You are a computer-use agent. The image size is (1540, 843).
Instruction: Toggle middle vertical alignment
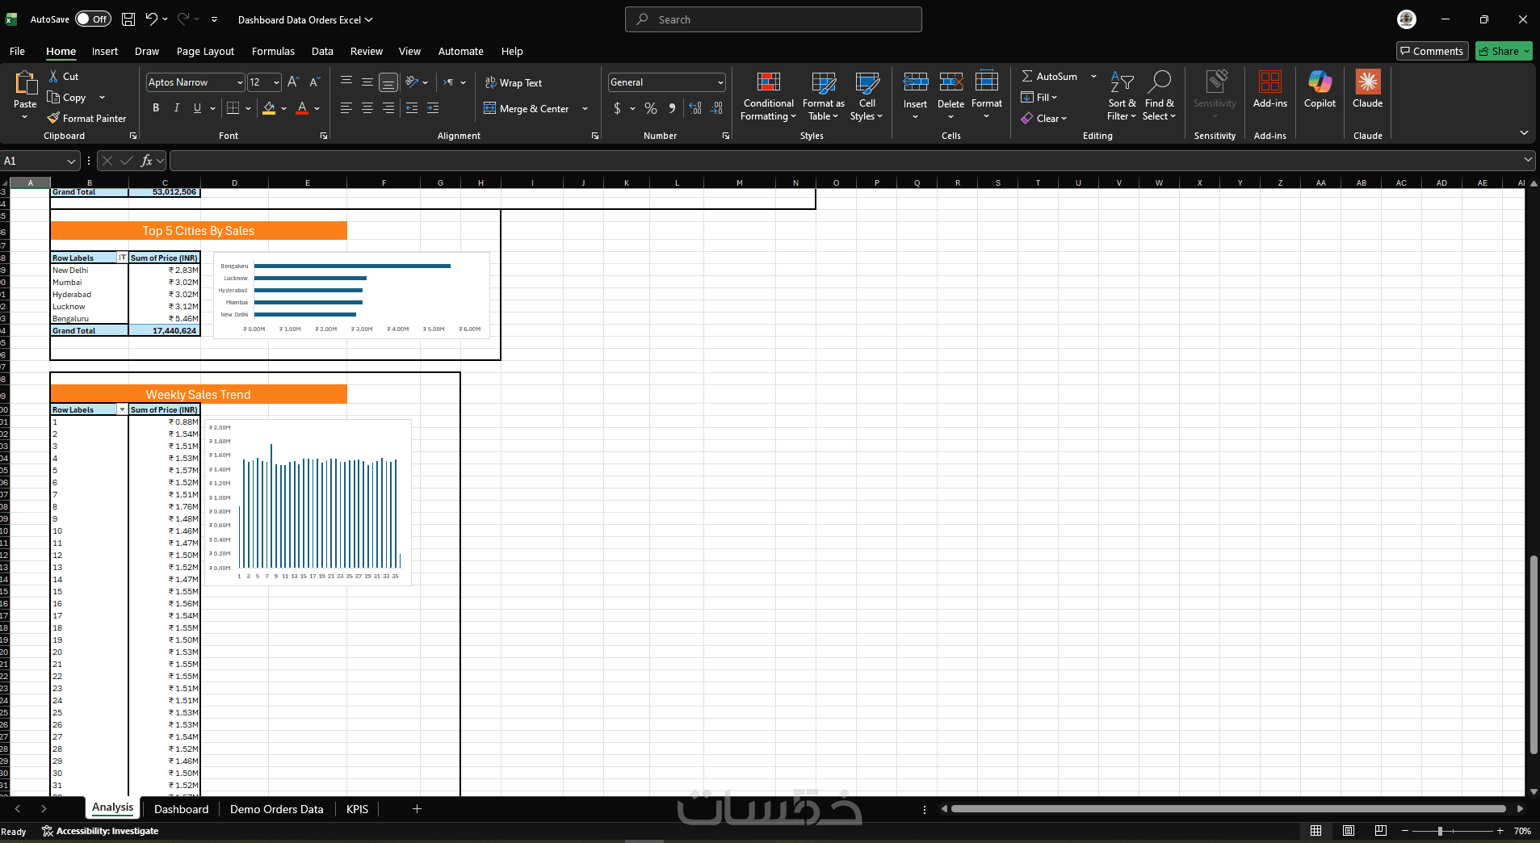(367, 82)
